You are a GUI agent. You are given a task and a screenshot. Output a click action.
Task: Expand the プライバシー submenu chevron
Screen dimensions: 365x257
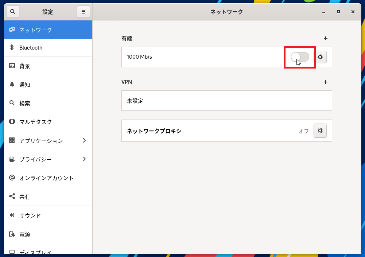[84, 159]
